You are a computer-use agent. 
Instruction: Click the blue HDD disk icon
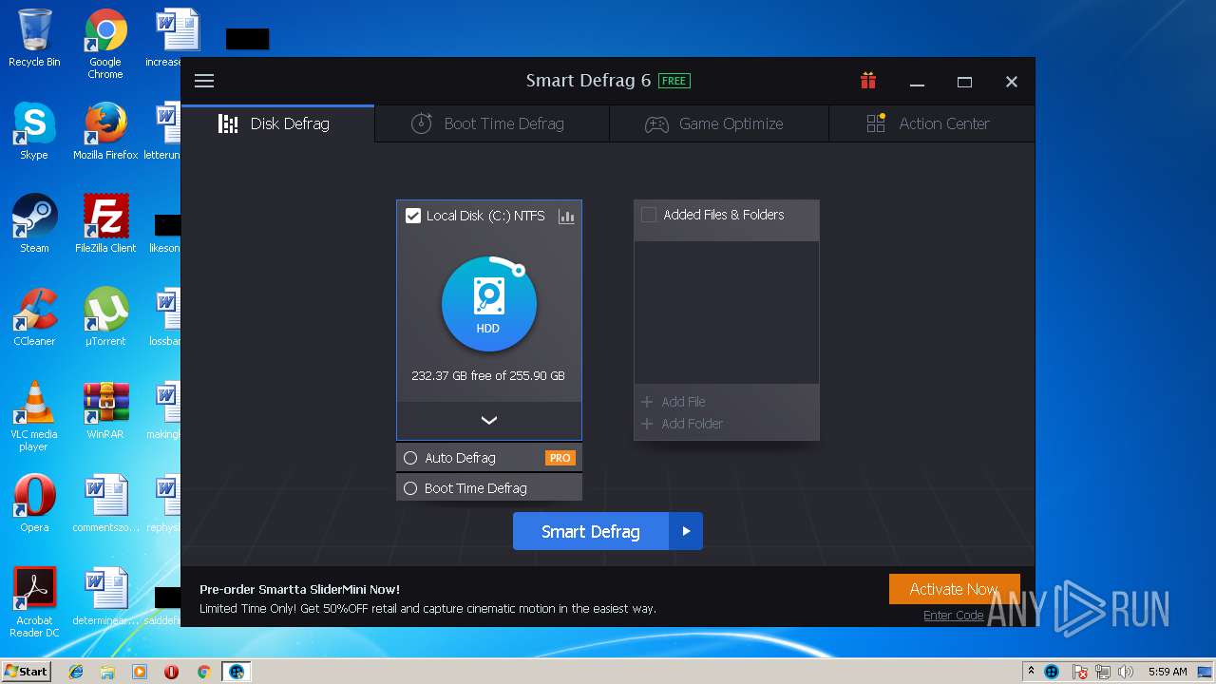pos(489,304)
